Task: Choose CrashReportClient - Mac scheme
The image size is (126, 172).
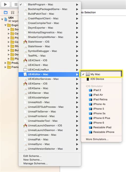Action: (x=50, y=18)
